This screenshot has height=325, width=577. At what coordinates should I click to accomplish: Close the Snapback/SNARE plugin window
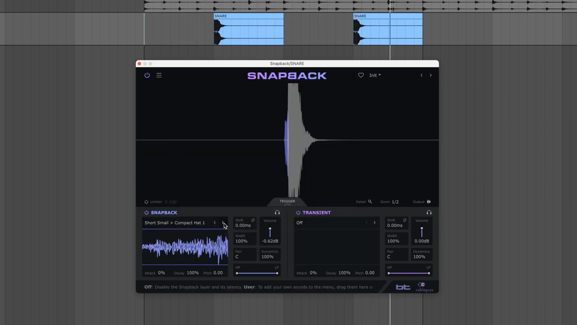pos(139,64)
